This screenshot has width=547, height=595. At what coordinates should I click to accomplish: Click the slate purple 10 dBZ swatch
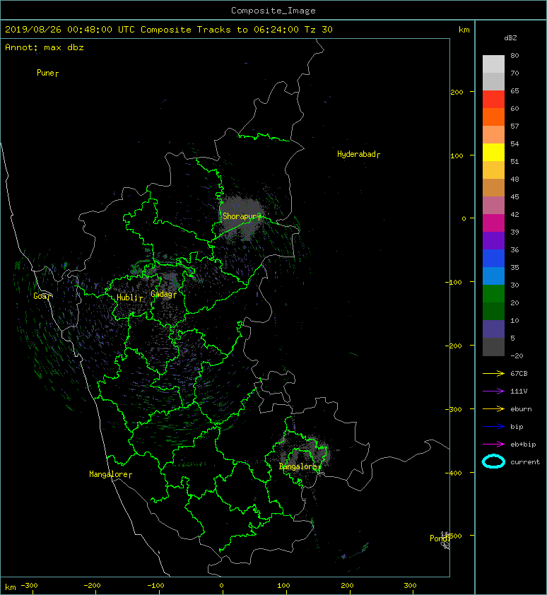click(493, 329)
